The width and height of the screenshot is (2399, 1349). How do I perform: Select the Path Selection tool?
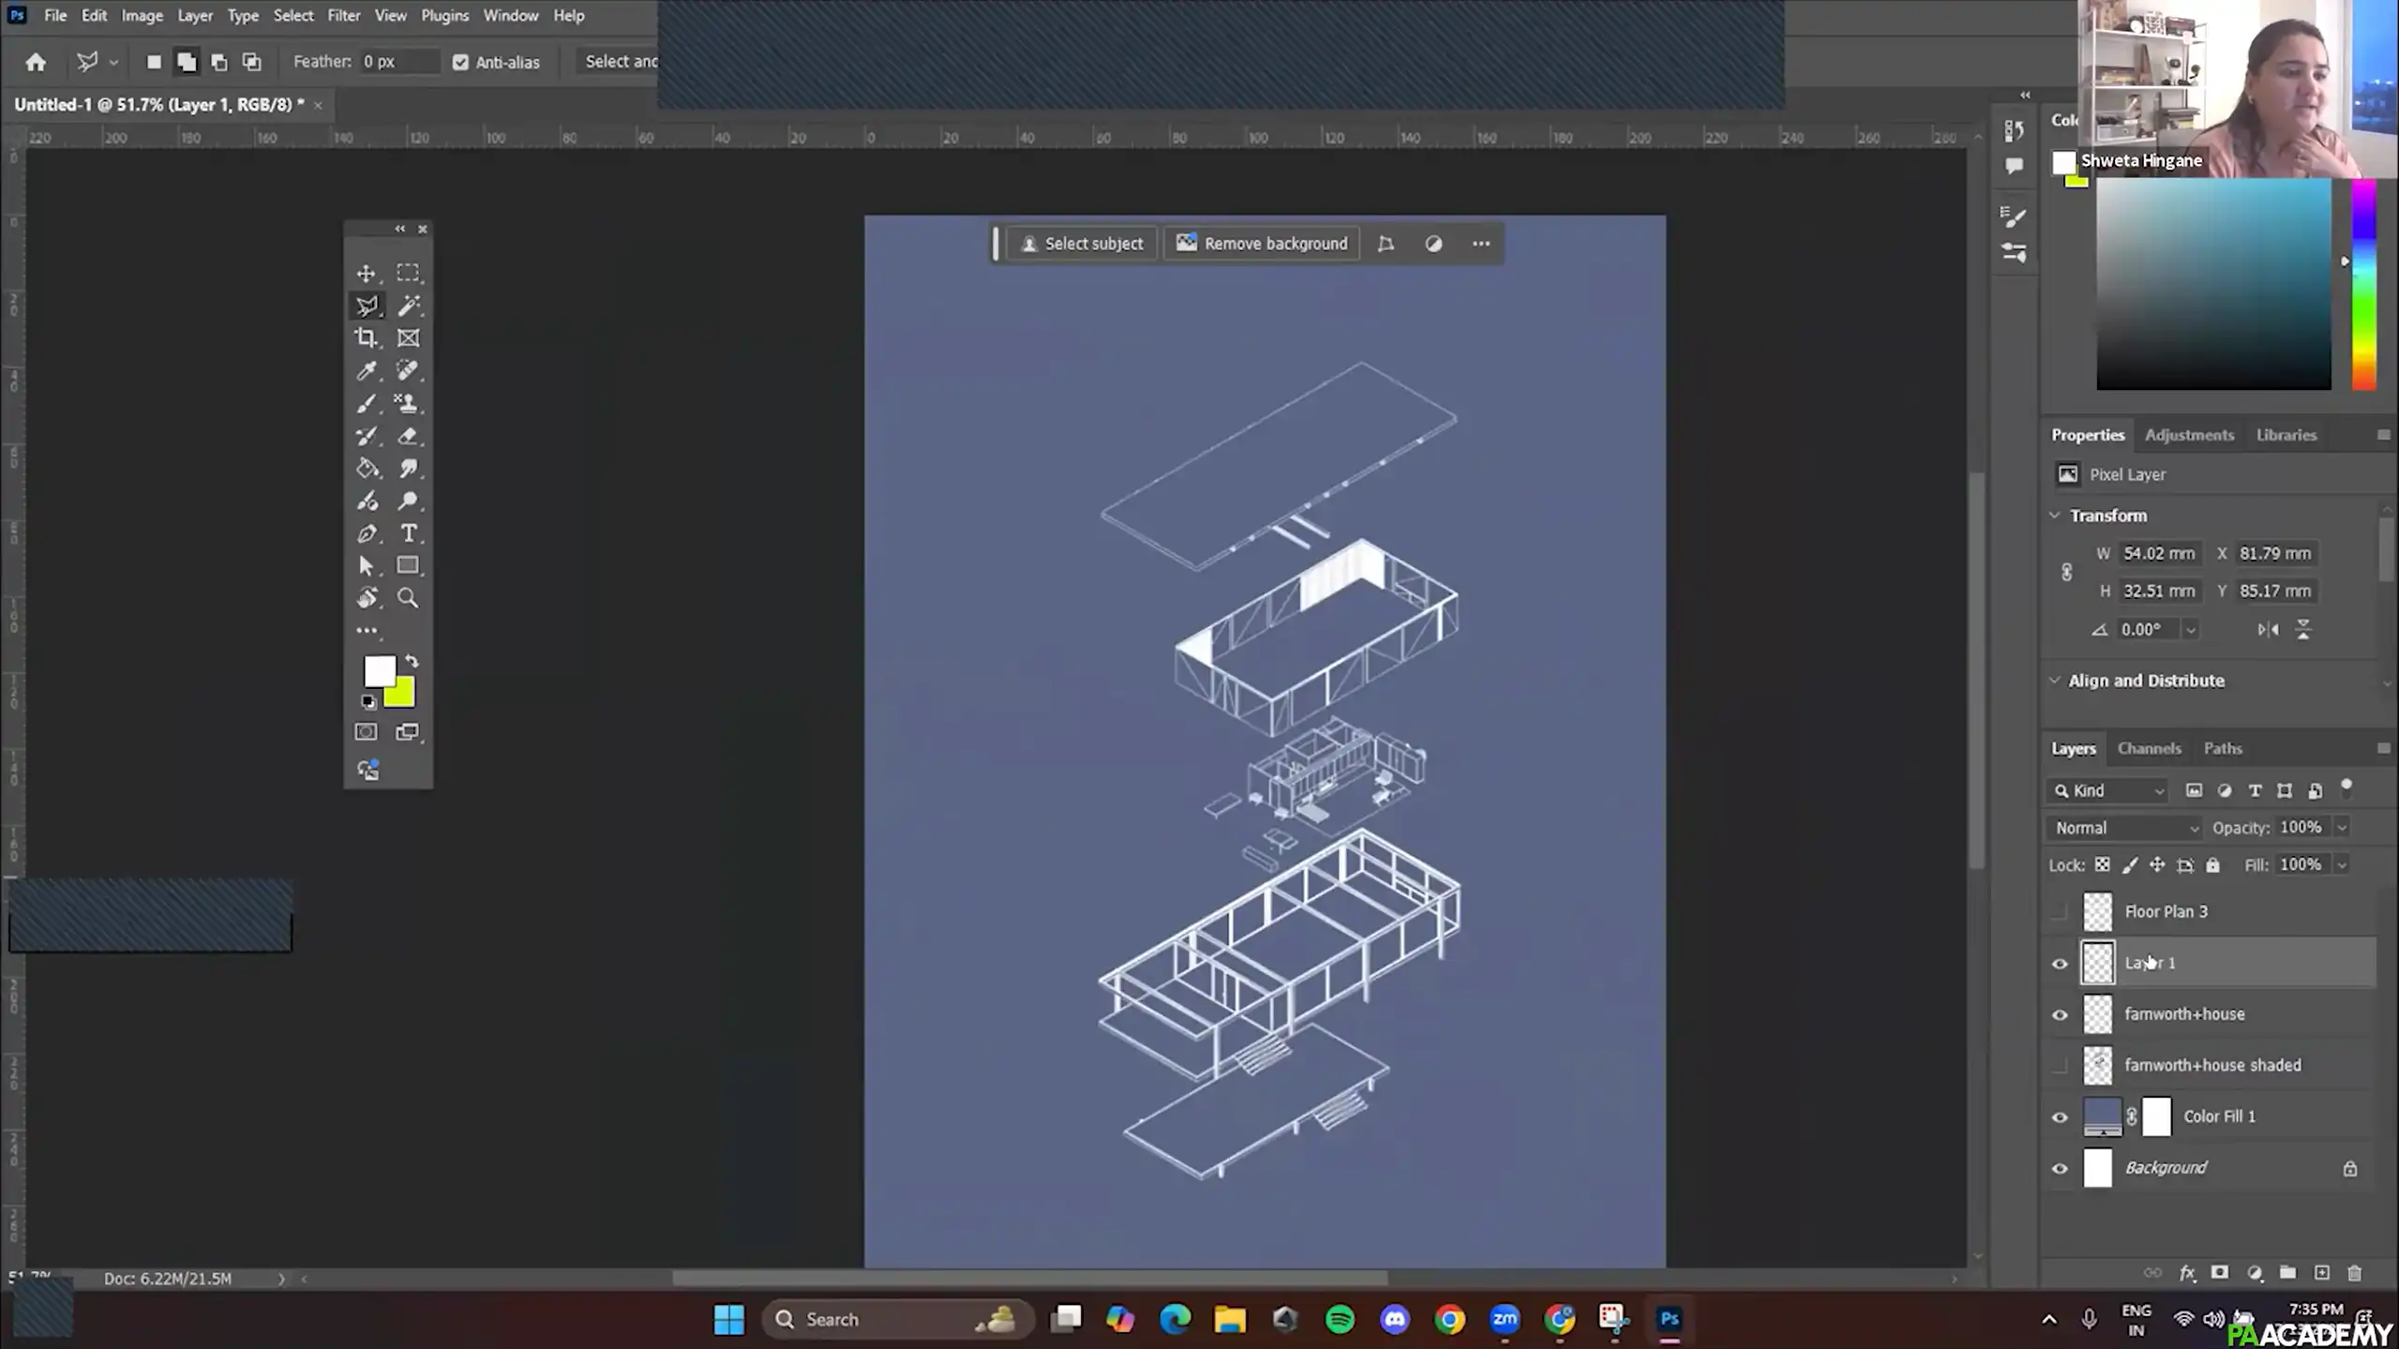click(x=367, y=565)
